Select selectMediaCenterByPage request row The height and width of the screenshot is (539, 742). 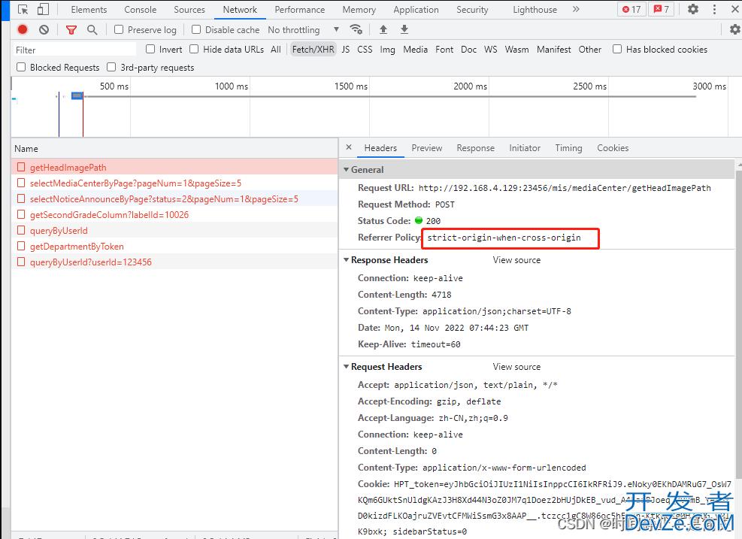(x=174, y=183)
